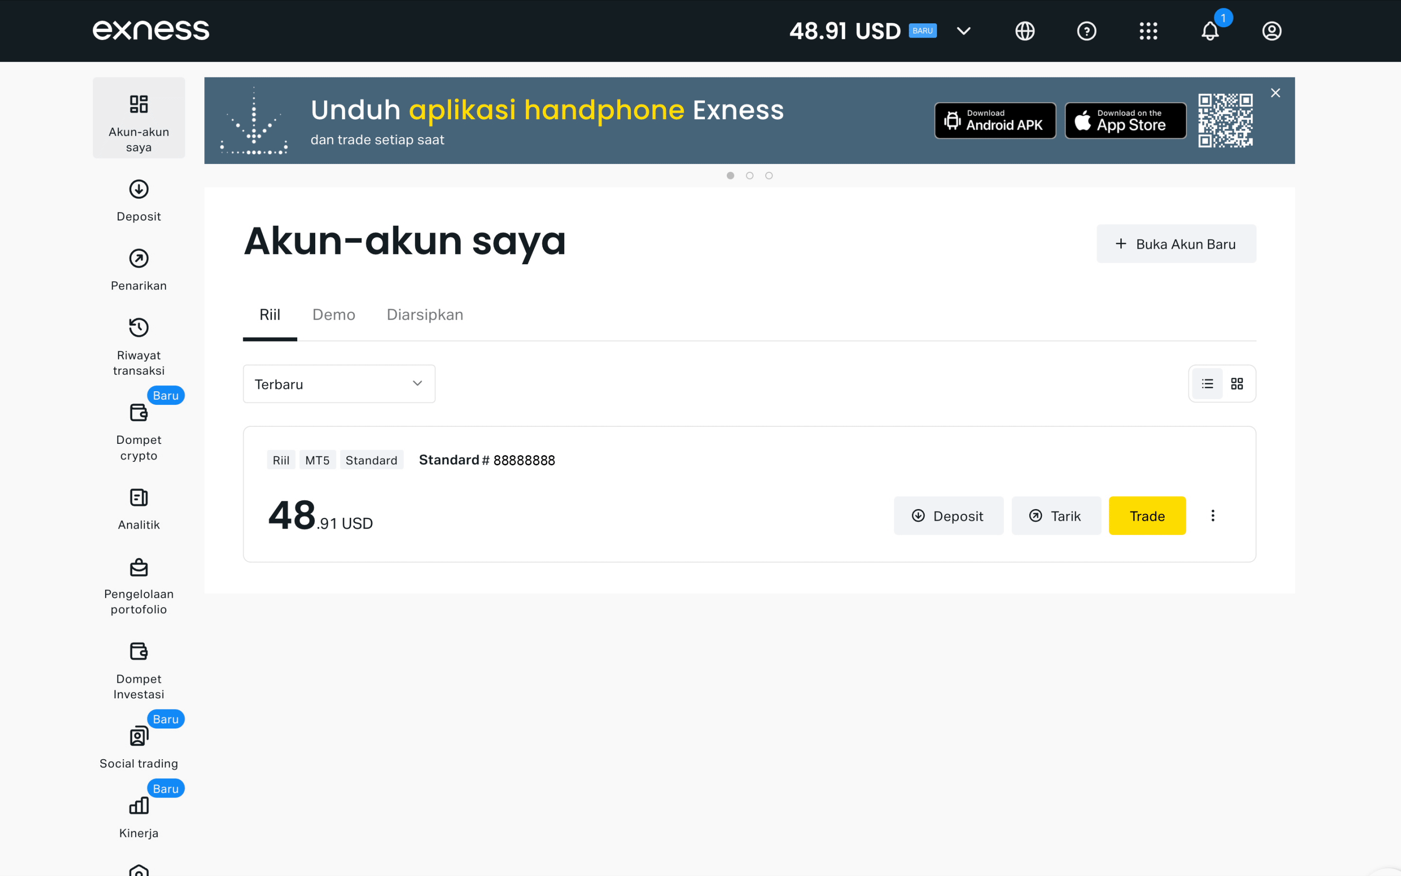Open the Deposit sidebar icon

tap(138, 189)
